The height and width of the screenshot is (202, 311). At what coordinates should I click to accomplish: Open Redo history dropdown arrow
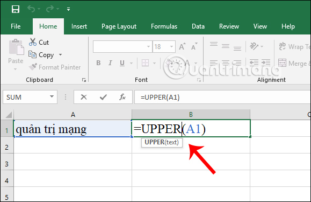point(57,9)
